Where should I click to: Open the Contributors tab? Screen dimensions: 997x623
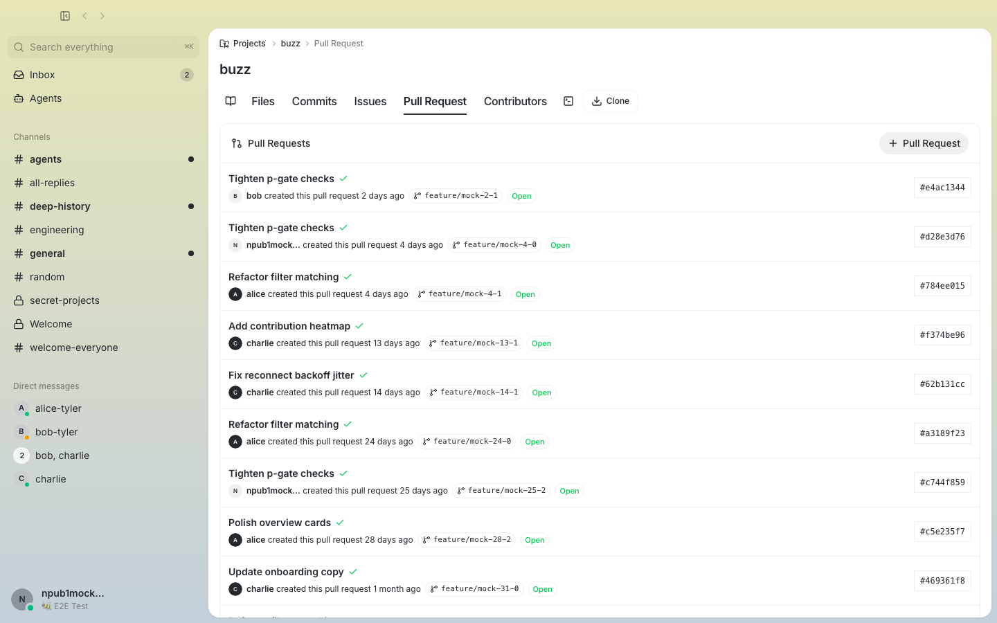click(515, 101)
